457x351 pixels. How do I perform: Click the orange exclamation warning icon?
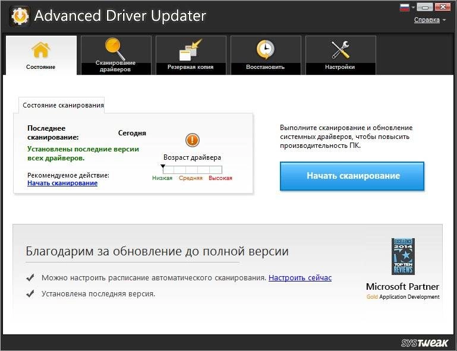coord(192,140)
